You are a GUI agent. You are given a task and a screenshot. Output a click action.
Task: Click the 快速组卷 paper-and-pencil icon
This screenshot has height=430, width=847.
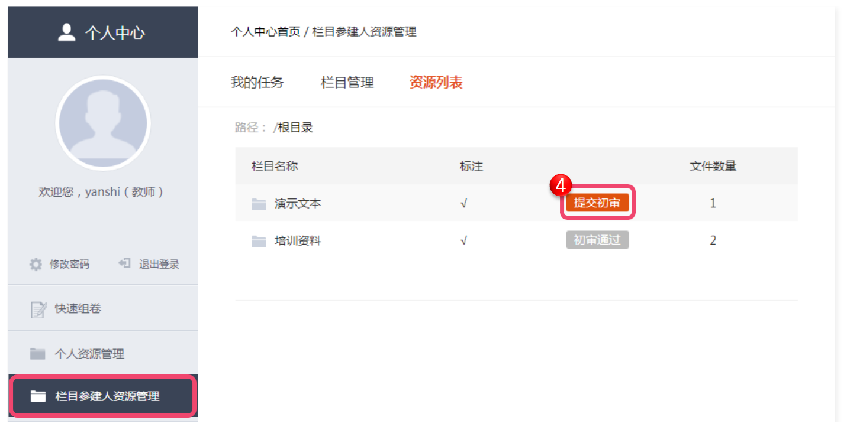coord(38,309)
